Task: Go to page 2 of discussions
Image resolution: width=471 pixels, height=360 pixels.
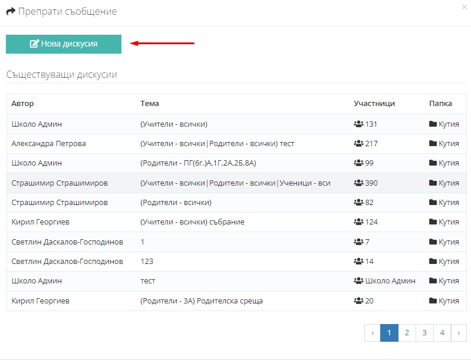Action: click(x=407, y=333)
